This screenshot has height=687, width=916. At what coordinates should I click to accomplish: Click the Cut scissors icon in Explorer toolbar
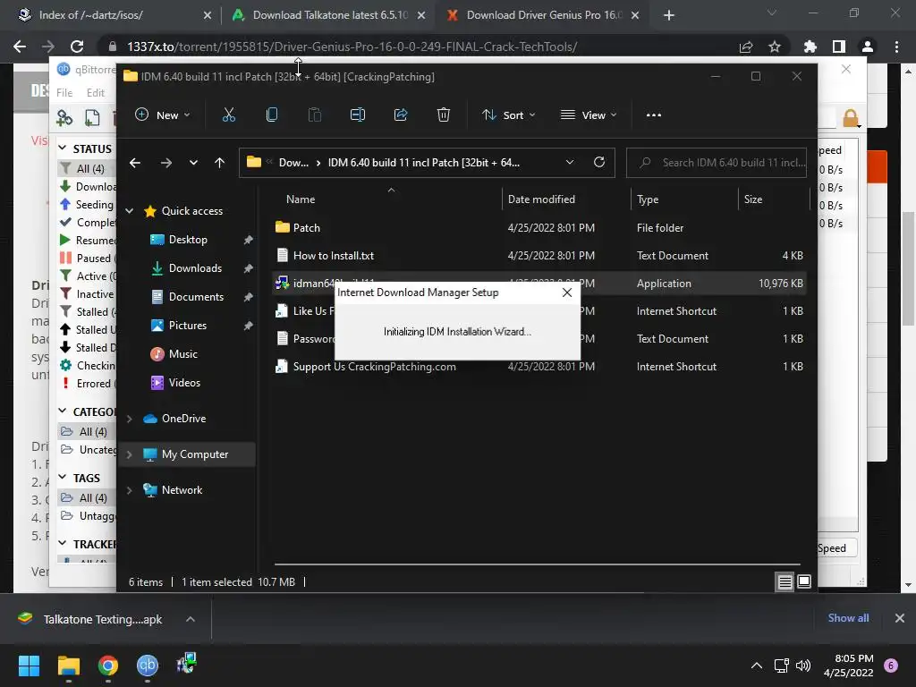229,115
